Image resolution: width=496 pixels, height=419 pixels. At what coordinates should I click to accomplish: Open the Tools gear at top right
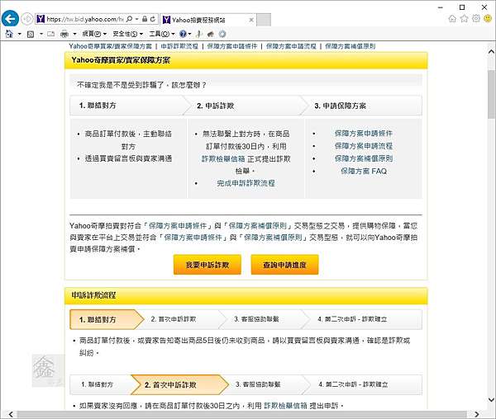tap(476, 18)
